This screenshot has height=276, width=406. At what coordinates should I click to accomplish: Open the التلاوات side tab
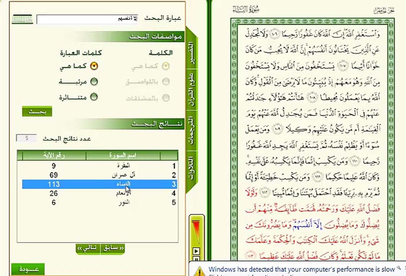[192, 168]
